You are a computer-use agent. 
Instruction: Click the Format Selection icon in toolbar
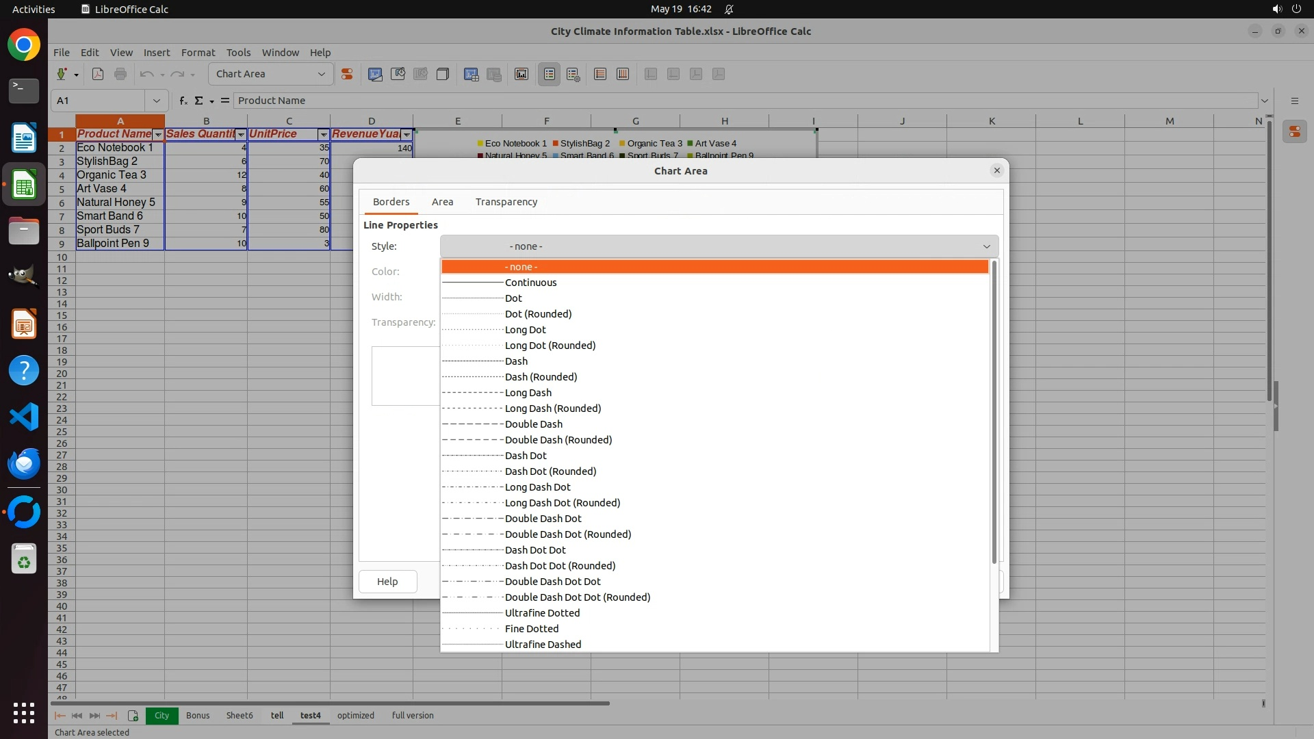pyautogui.click(x=347, y=74)
